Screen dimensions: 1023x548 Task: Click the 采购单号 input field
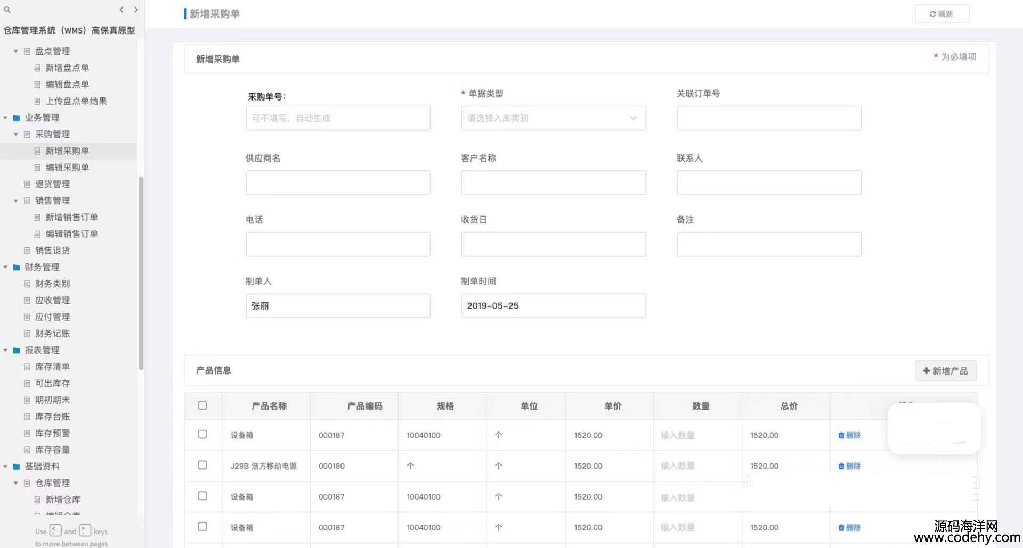click(x=338, y=118)
